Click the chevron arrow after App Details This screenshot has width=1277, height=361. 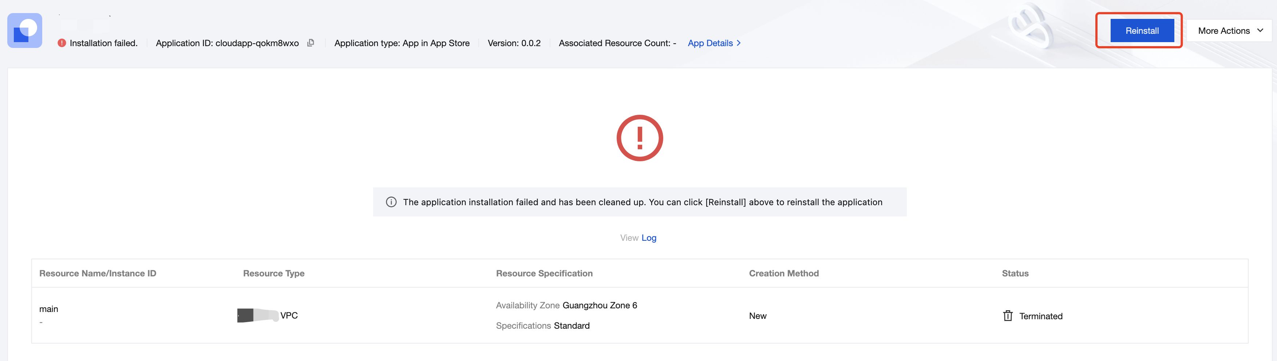[x=739, y=43]
